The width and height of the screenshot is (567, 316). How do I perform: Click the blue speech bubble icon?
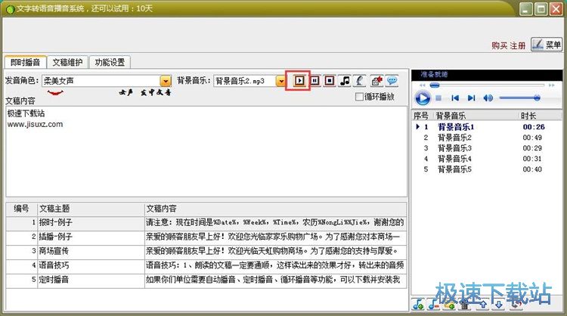coord(392,80)
